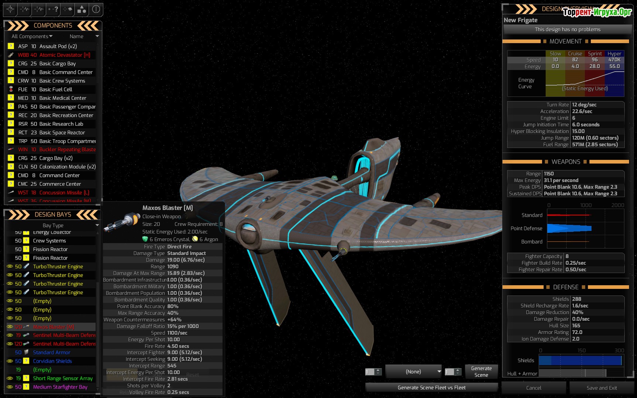This screenshot has height=398, width=637.
Task: Select Short Range Sensor Array bay
Action: [x=63, y=378]
